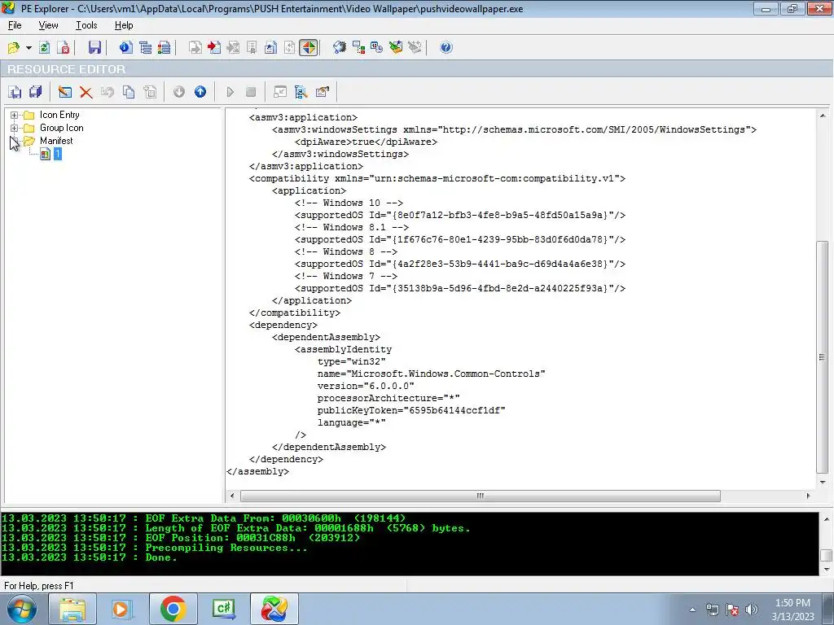Click the Reload file toolbar icon

(x=45, y=48)
